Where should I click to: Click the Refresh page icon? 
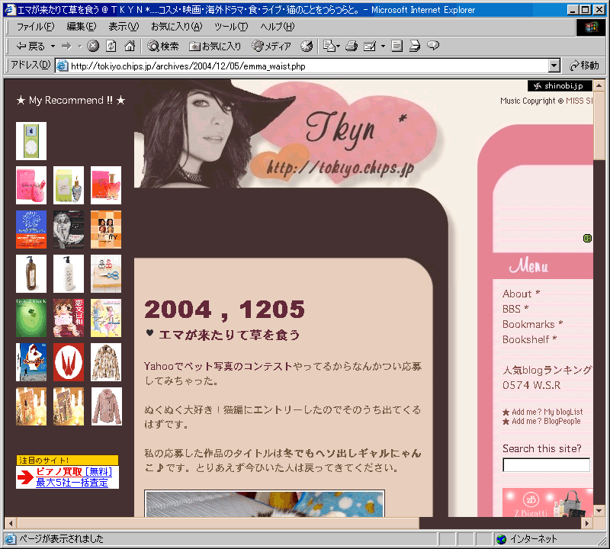(x=111, y=47)
